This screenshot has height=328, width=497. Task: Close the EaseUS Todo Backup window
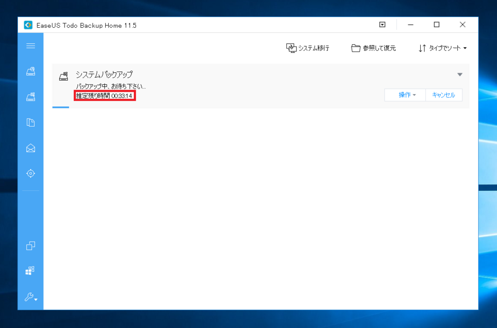[463, 25]
